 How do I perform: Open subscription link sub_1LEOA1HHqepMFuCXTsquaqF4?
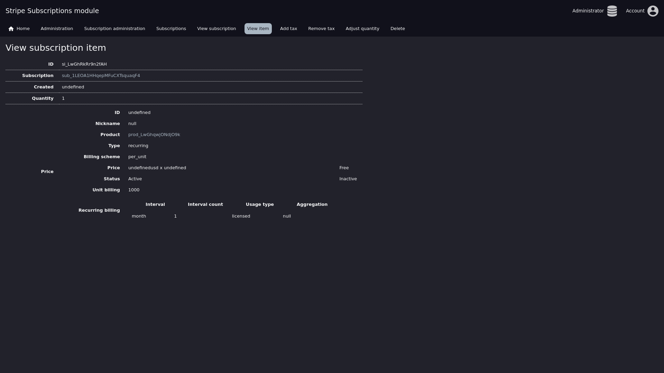[101, 76]
